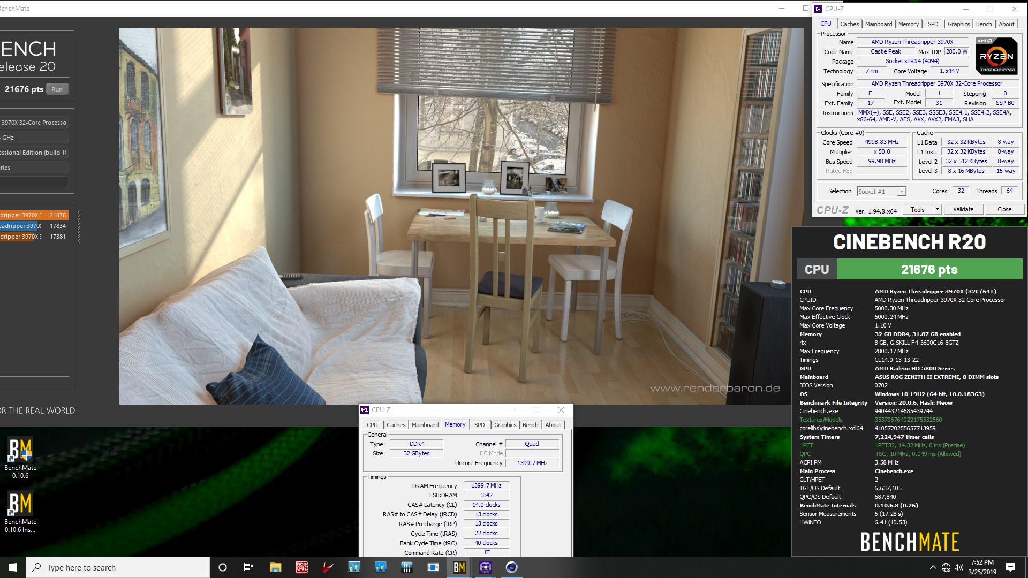Show hidden system tray icons

tap(933, 567)
